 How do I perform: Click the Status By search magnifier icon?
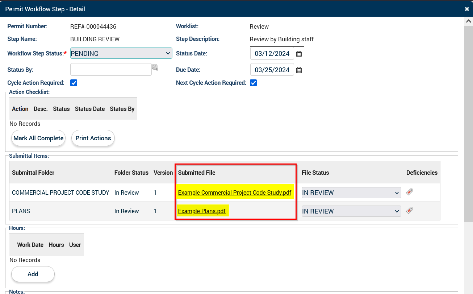point(155,67)
